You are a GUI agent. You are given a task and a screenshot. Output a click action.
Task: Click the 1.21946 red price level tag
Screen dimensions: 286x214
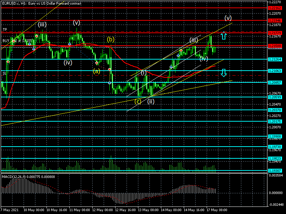275,20
